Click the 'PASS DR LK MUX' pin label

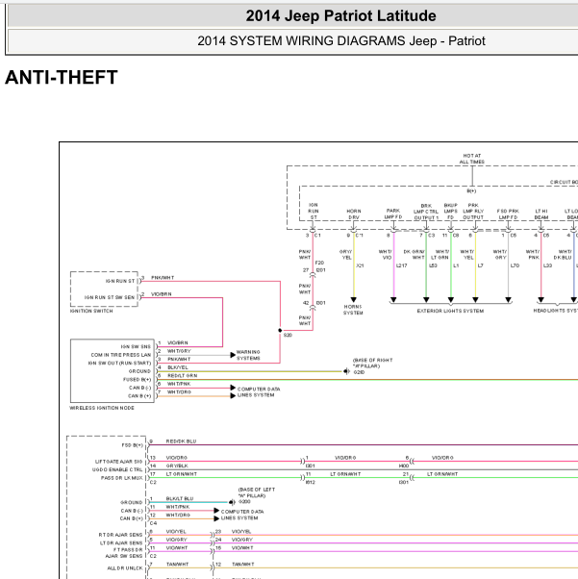[x=121, y=478]
